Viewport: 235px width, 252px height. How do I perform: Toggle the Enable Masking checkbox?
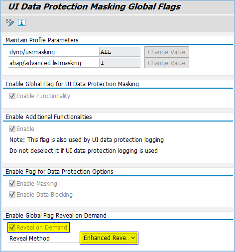click(12, 184)
